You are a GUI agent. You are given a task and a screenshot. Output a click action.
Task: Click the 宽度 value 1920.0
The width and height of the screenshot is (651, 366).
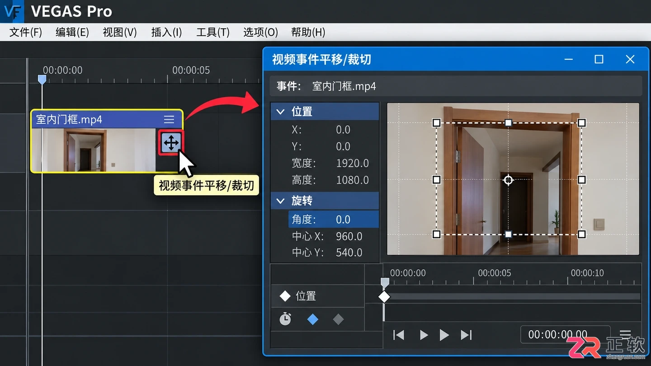[353, 163]
